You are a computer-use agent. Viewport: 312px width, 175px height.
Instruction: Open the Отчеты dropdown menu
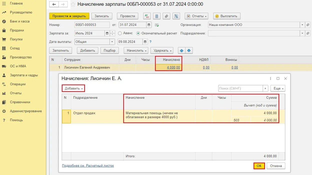(196, 16)
